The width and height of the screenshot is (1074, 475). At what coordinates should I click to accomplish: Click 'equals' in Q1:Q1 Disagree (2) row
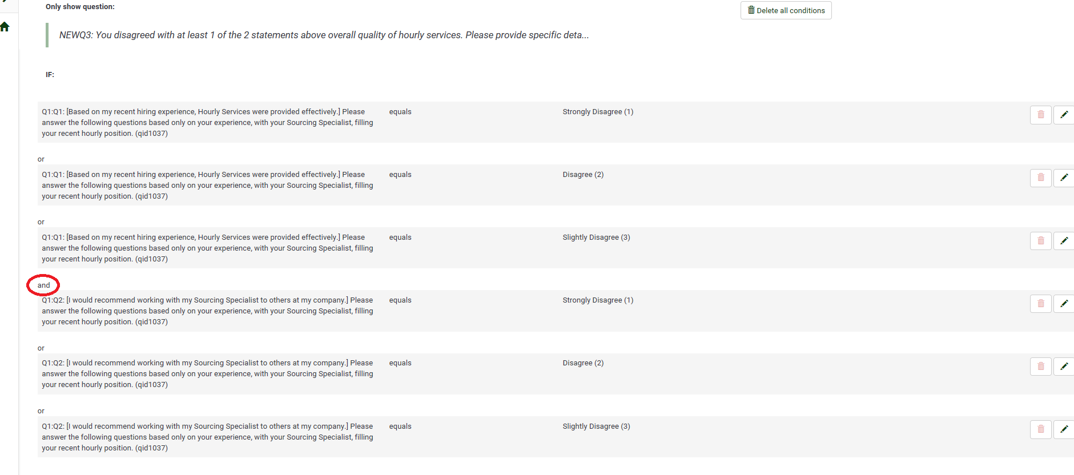click(x=400, y=175)
